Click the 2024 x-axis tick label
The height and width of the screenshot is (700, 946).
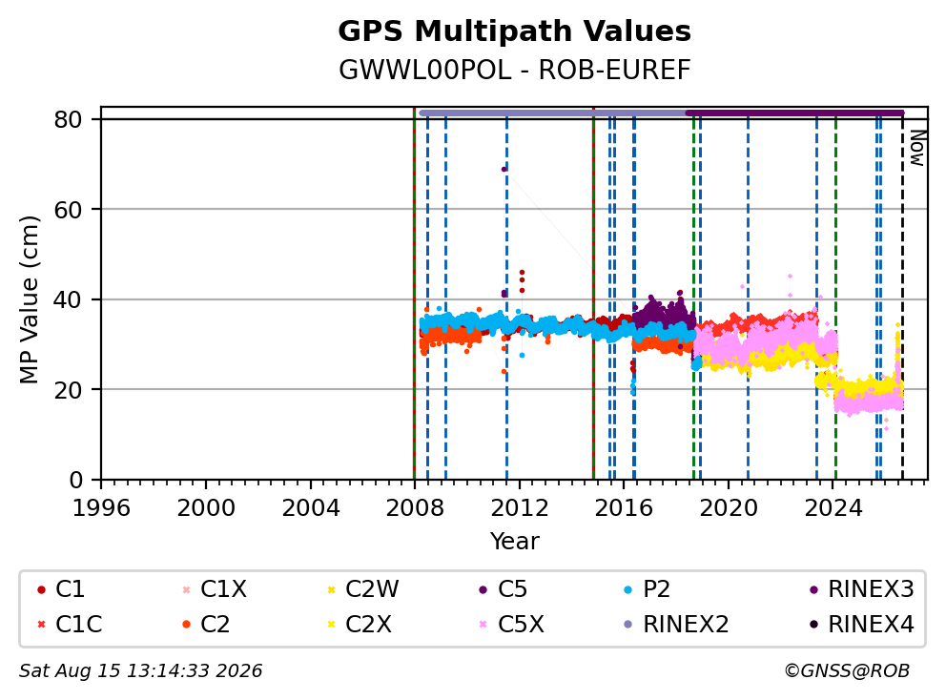coord(833,508)
